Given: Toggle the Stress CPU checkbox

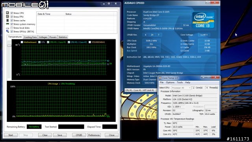Looking at the screenshot, I should pos(11,13).
